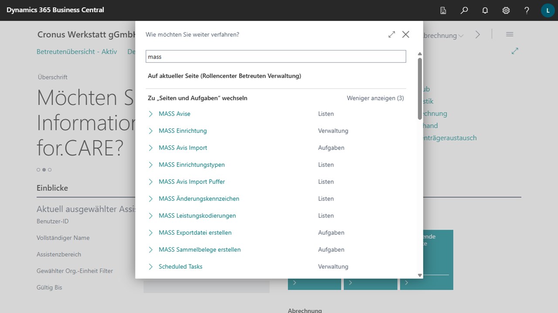
Task: Click Weniger anzeigen (3) link
Action: point(375,98)
